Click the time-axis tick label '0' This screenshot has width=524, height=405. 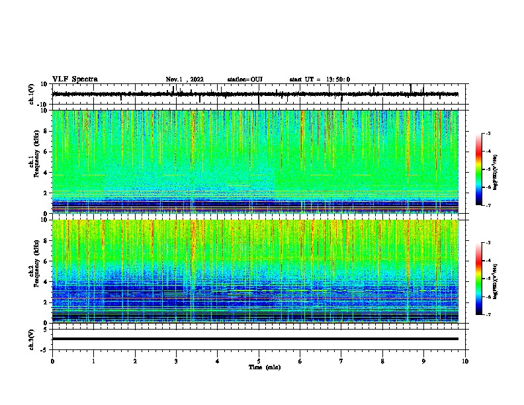52,361
